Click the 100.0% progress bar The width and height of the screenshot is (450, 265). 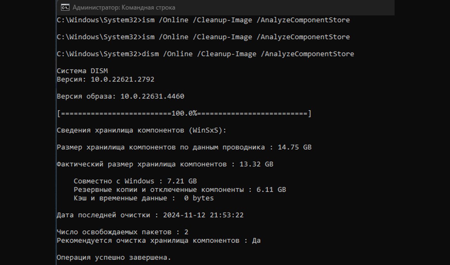(x=184, y=114)
